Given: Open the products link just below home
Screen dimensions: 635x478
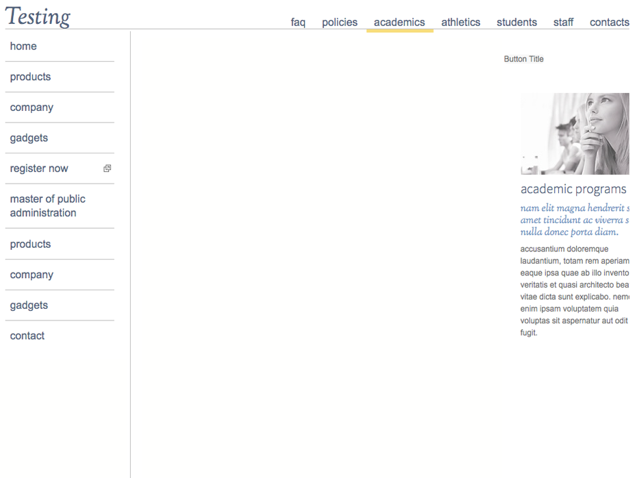Looking at the screenshot, I should (30, 77).
